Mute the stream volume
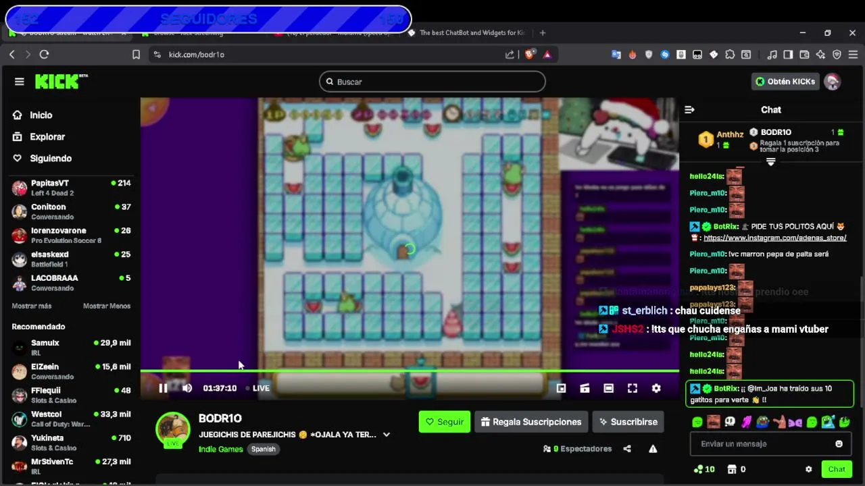 tap(187, 388)
